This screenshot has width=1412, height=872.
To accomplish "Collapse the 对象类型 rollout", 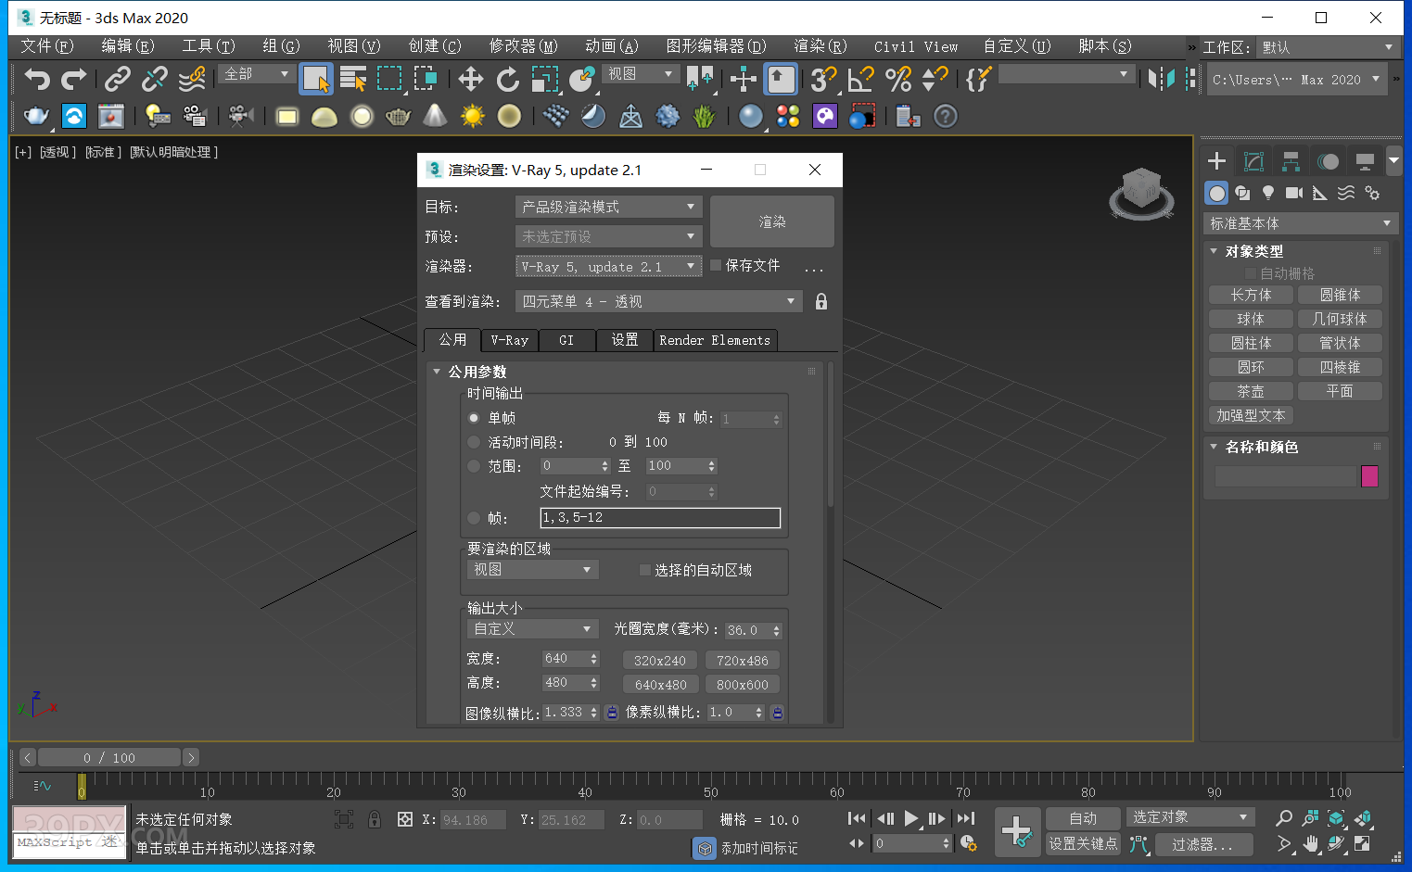I will (x=1214, y=251).
